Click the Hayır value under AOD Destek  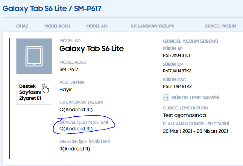pos(66,89)
